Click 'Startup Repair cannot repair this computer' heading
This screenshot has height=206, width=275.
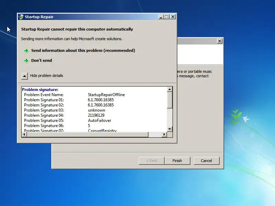click(x=77, y=29)
